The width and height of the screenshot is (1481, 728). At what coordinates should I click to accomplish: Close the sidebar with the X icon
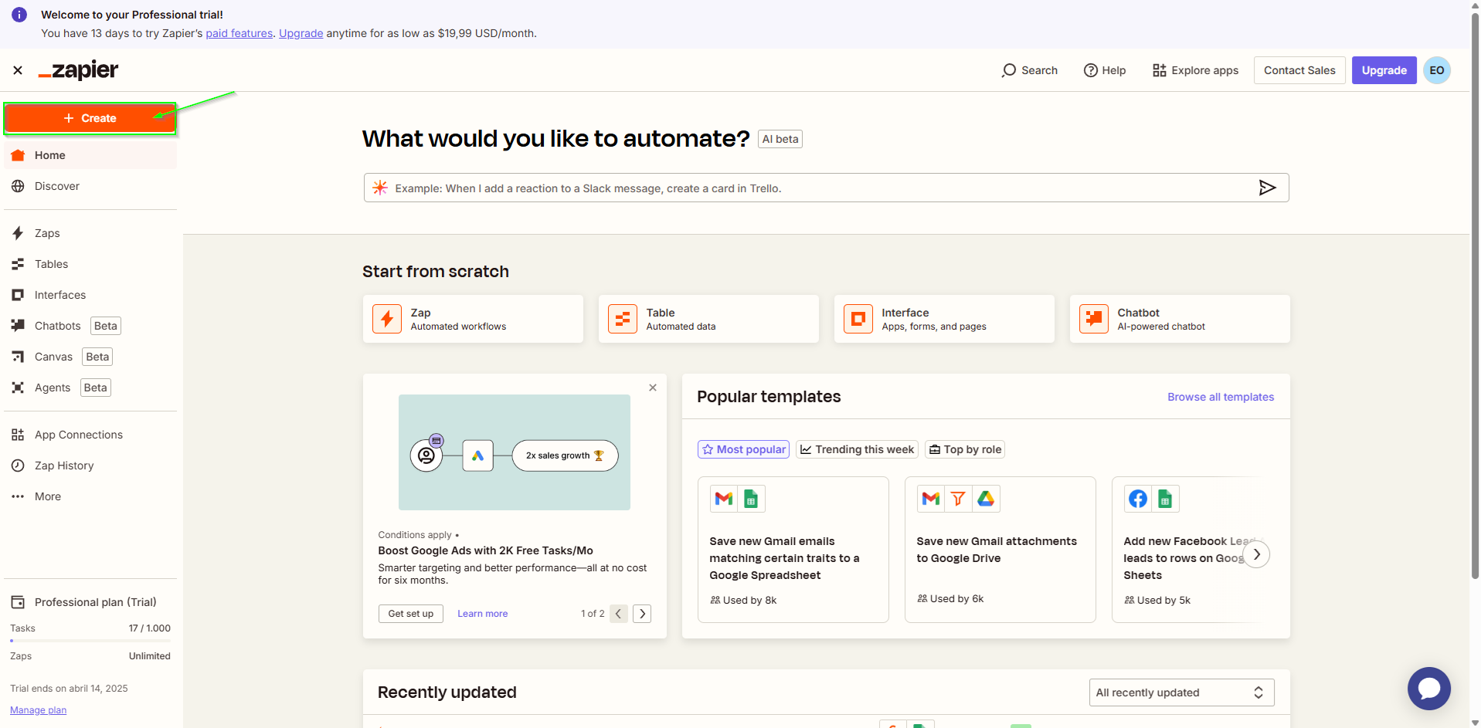pyautogui.click(x=18, y=70)
